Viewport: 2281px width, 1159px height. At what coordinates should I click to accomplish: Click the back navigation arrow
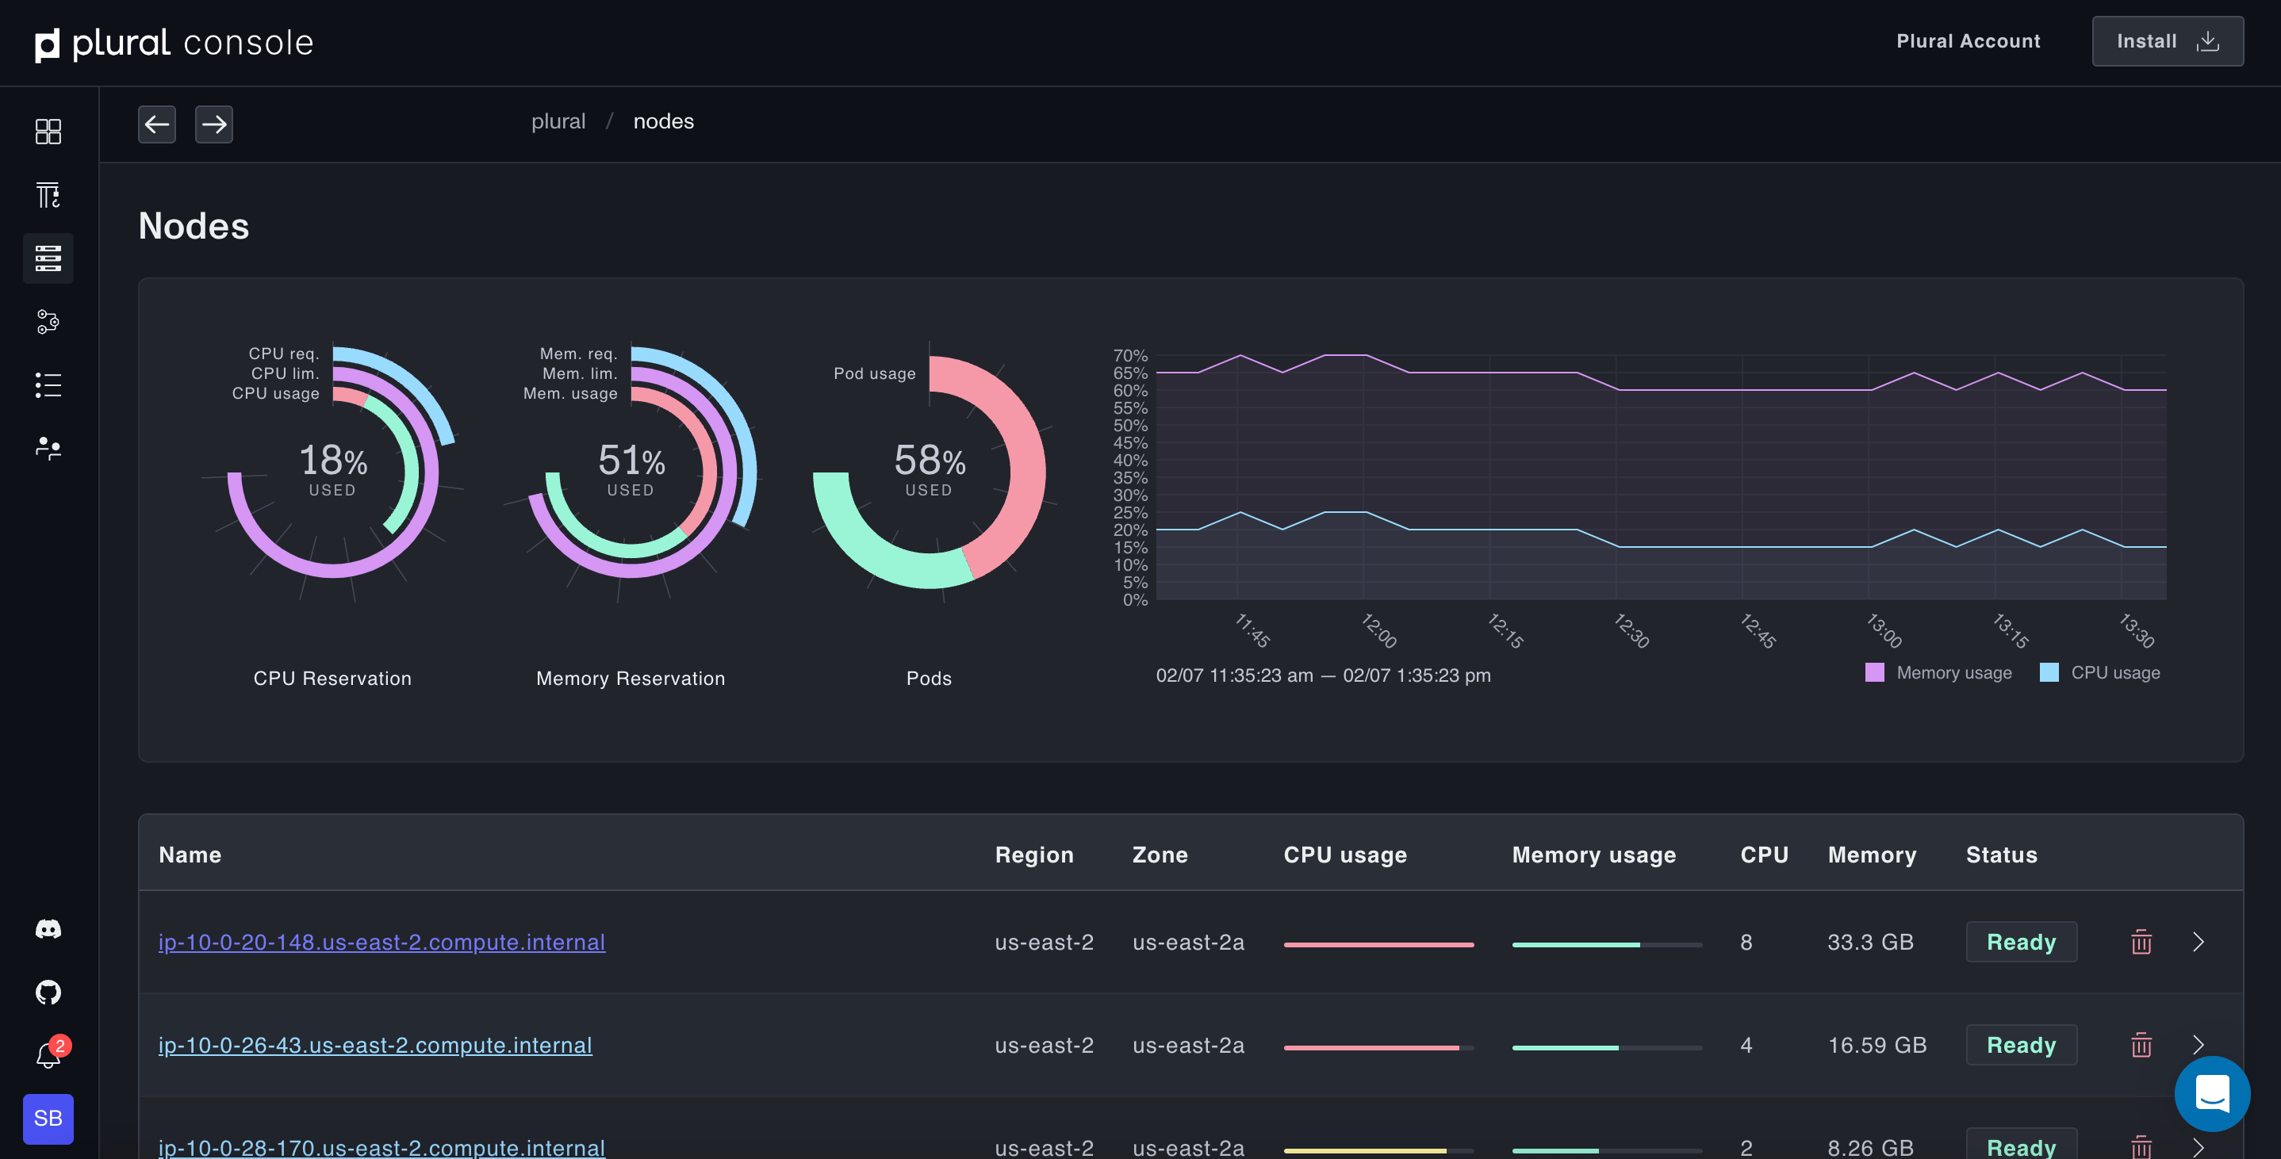[x=157, y=124]
